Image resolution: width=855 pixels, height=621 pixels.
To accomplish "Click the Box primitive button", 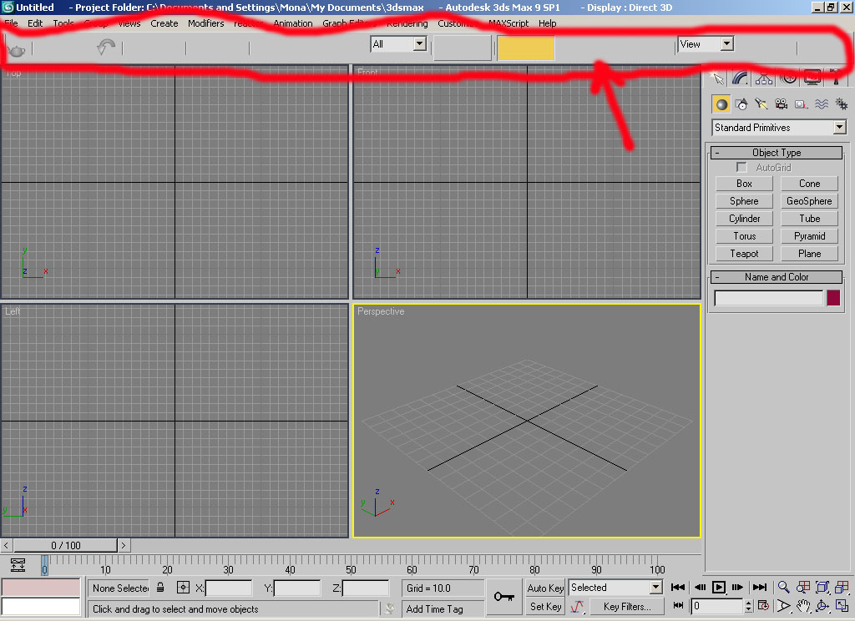I will point(744,184).
